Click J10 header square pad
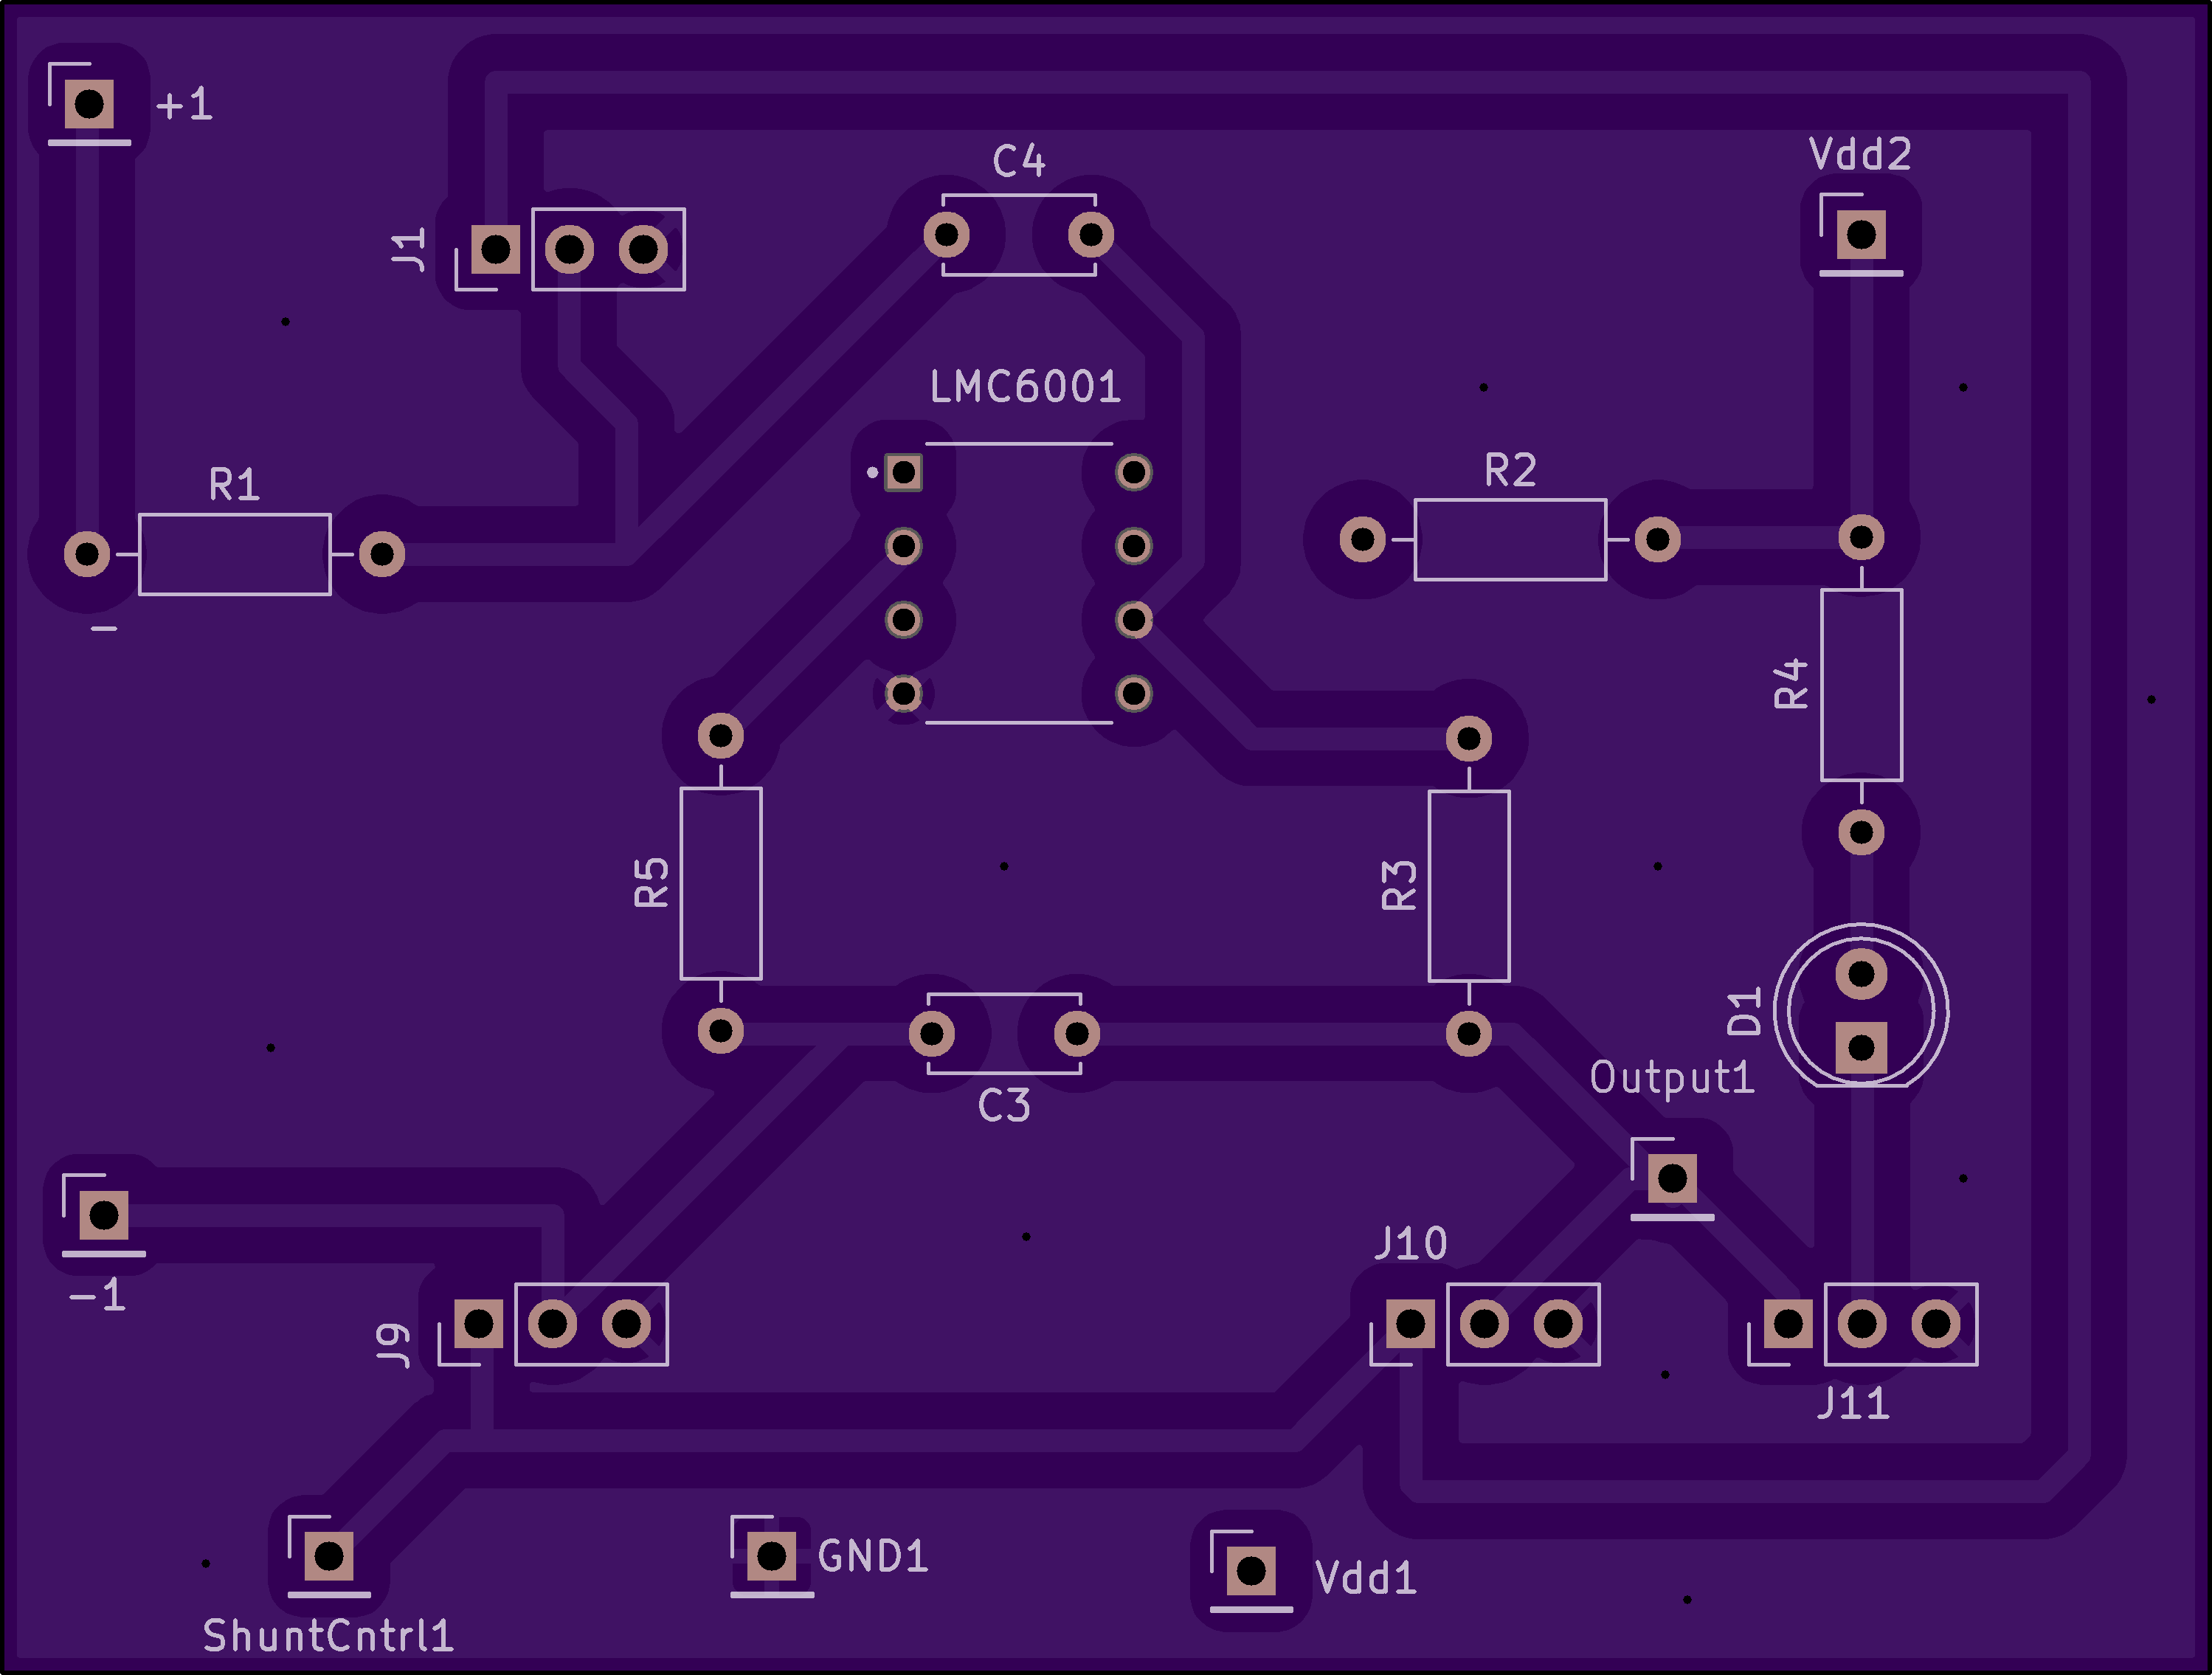Viewport: 2212px width, 1675px height. (1410, 1324)
